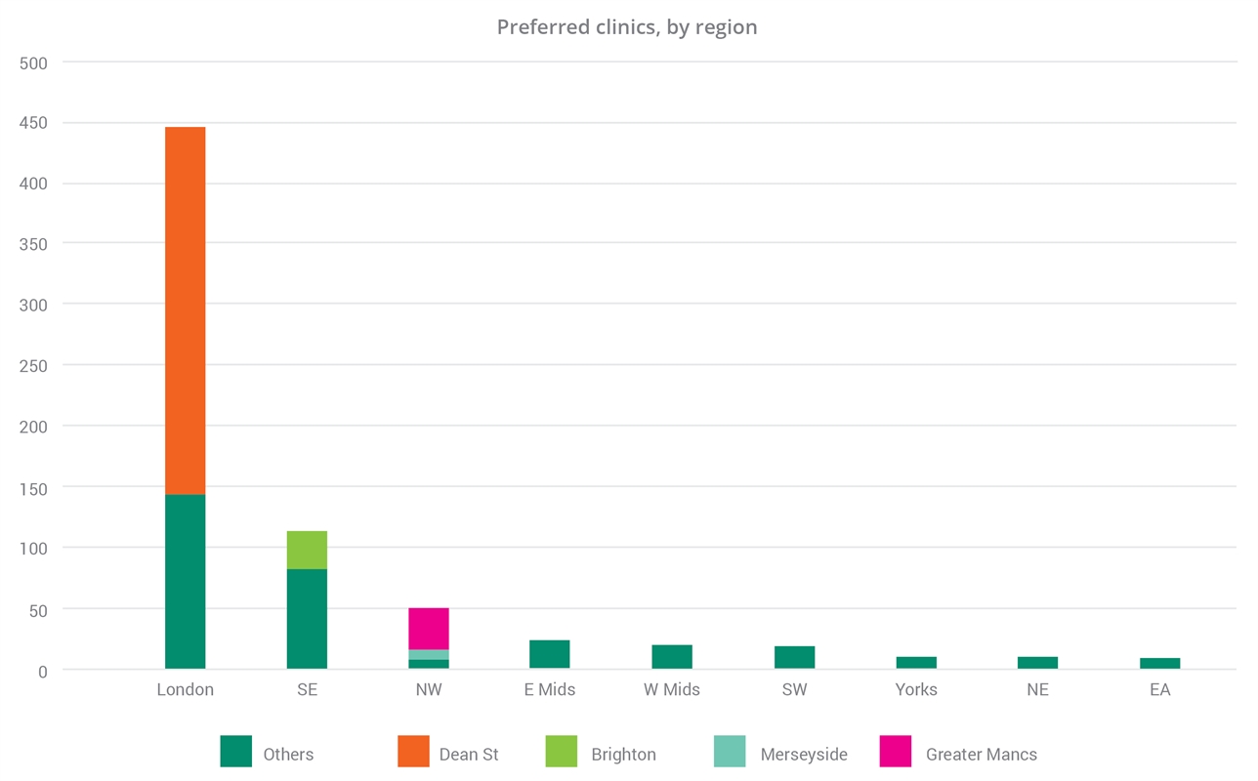Click the pink Greater Mancs legend swatch
The image size is (1258, 781).
[896, 751]
